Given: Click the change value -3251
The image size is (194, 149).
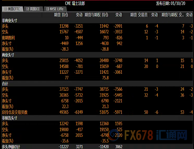Looking at the screenshot, I should click(78, 26).
